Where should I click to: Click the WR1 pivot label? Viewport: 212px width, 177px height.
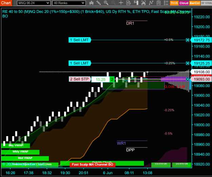tap(121, 143)
